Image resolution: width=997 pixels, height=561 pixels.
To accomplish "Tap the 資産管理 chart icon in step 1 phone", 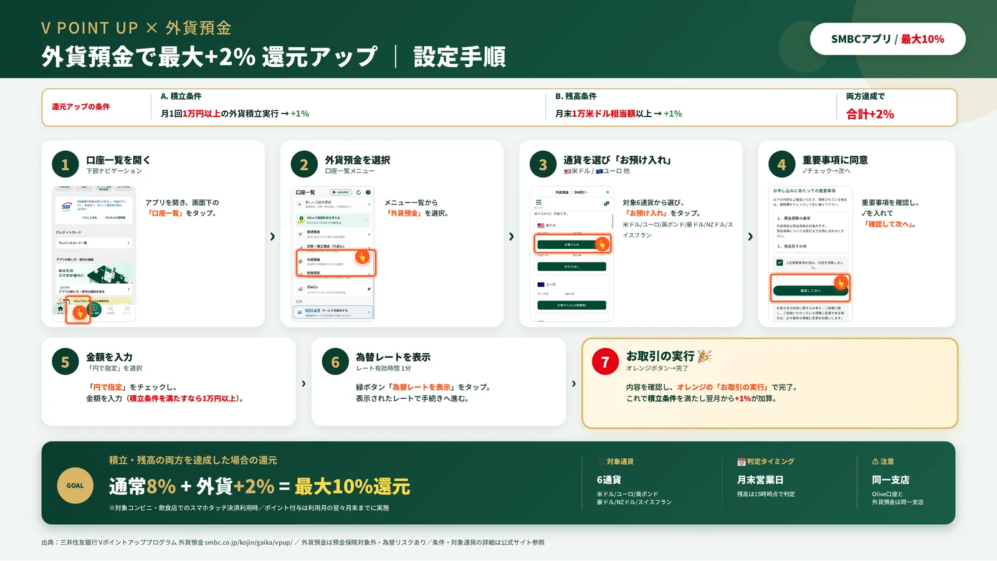I will (110, 308).
